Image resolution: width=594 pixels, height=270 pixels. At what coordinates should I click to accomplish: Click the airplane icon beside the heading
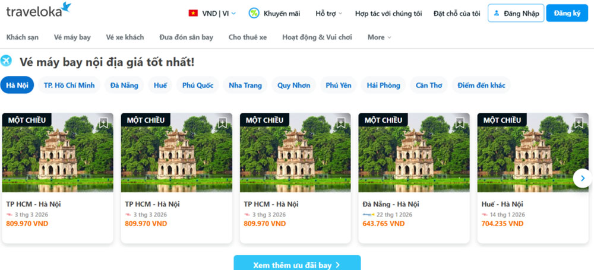click(x=6, y=61)
